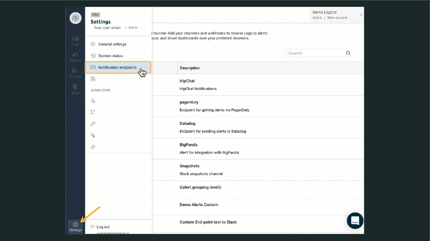The height and width of the screenshot is (241, 430).
Task: Click the ADMIN ZONE heading
Action: (101, 90)
